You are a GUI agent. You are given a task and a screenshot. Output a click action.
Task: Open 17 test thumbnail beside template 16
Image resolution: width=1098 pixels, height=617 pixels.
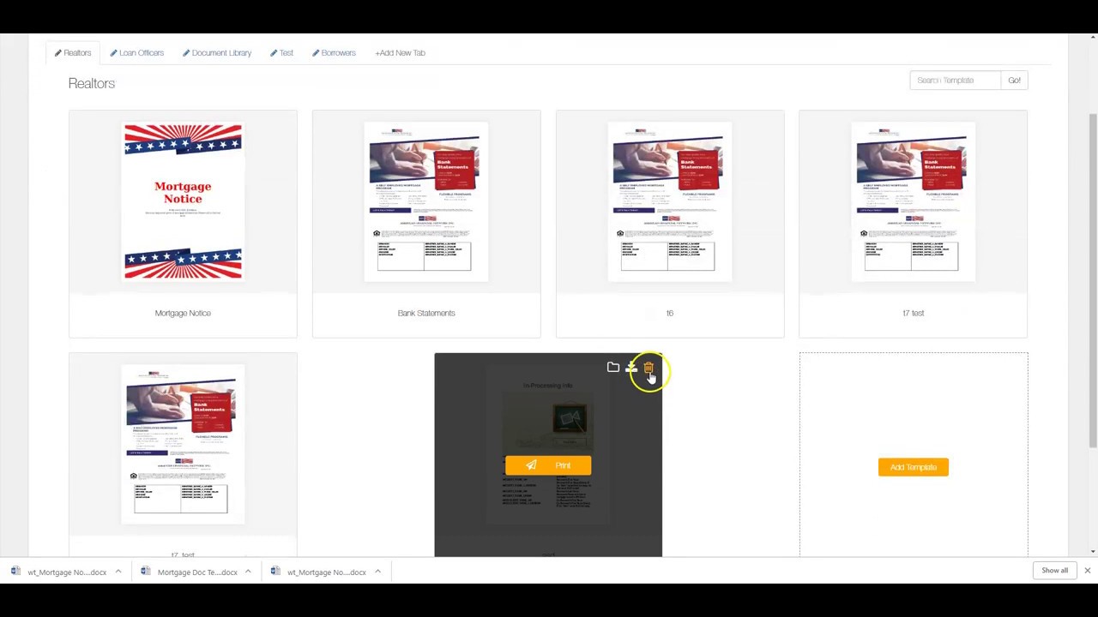pyautogui.click(x=913, y=201)
